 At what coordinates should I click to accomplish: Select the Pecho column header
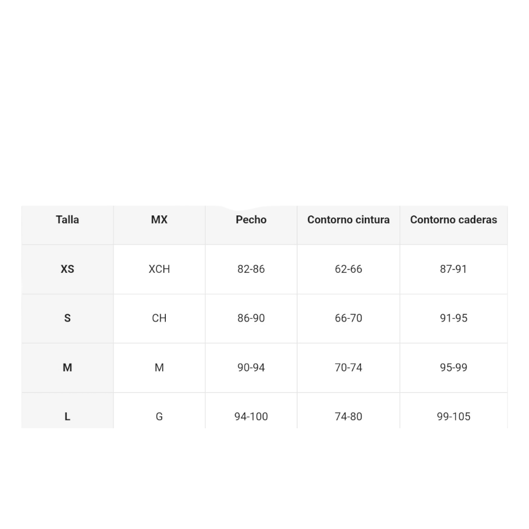[251, 220]
